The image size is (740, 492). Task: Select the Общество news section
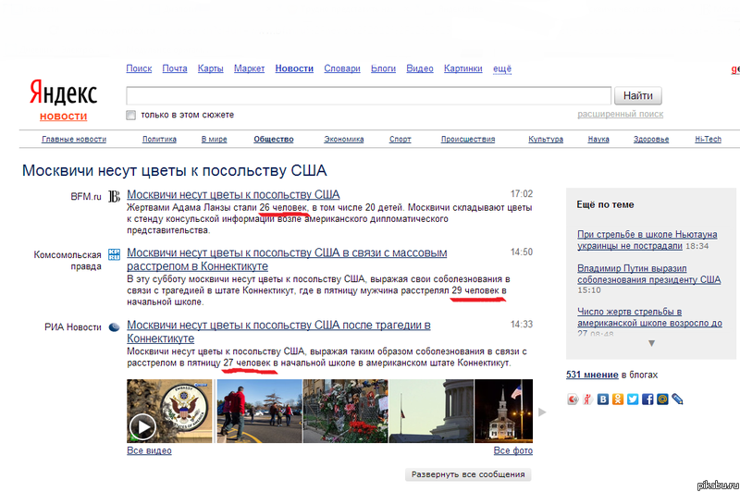(274, 139)
